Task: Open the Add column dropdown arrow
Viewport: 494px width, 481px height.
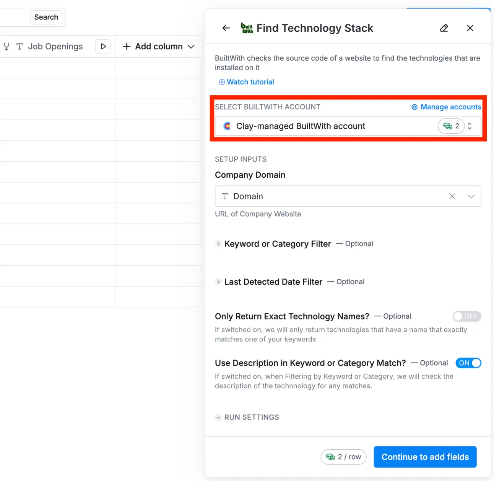Action: coord(191,47)
